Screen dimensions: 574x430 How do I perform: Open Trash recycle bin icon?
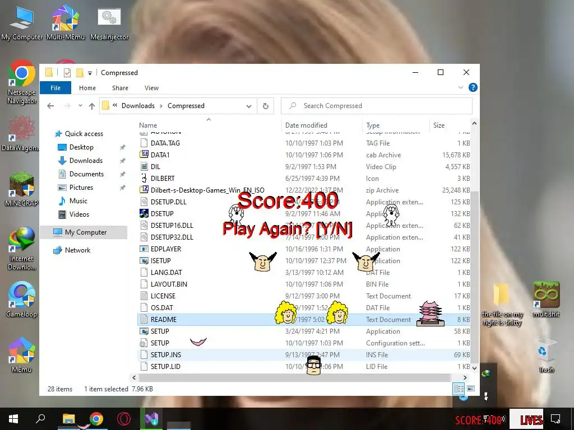pyautogui.click(x=546, y=356)
